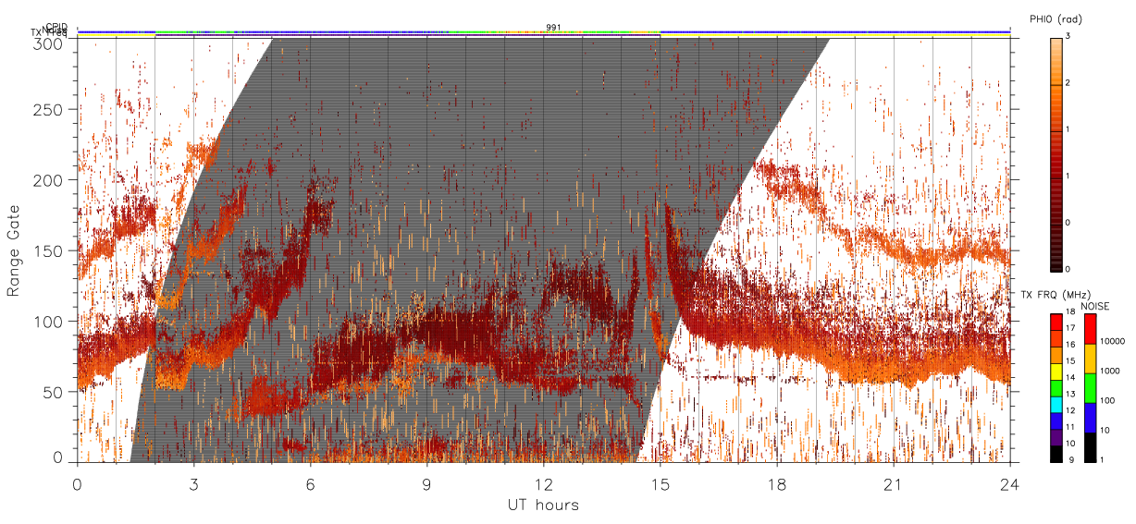Pick the purple 10–11 MHz TX FRQ swatch
This screenshot has height=524, width=1136.
pos(1056,437)
